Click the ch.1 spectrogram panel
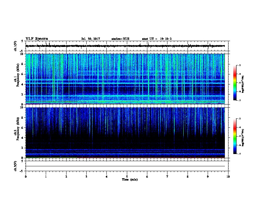This screenshot has width=257, height=198. (x=125, y=79)
